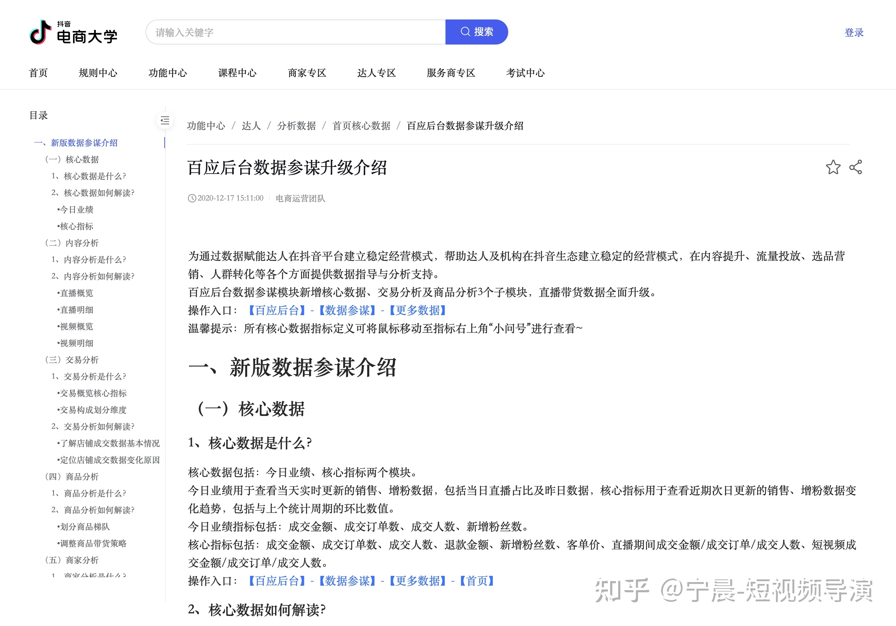896x626 pixels.
Task: Select 新版数据参谋介绍 in the sidebar
Action: [x=84, y=143]
